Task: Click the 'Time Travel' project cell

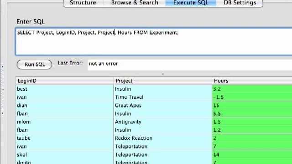Action: pyautogui.click(x=163, y=97)
